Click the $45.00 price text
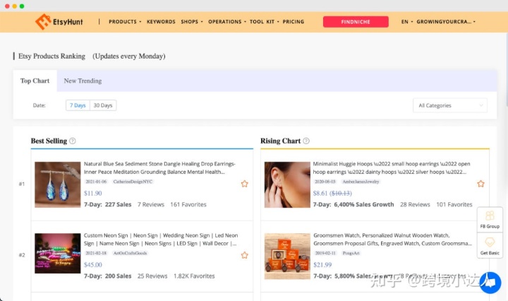Image resolution: width=508 pixels, height=301 pixels. (x=93, y=265)
